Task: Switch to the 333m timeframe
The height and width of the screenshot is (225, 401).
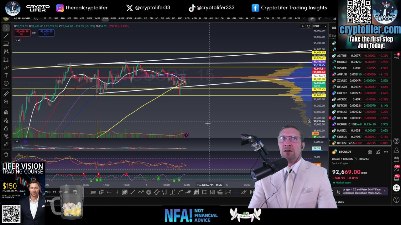Action: (138, 18)
